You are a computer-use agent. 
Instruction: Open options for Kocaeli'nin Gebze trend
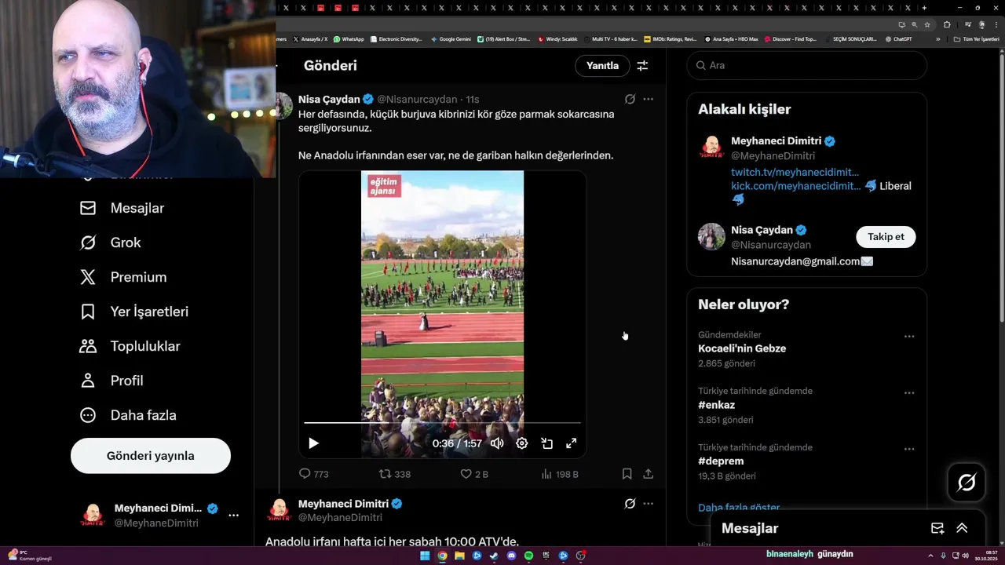click(x=908, y=336)
